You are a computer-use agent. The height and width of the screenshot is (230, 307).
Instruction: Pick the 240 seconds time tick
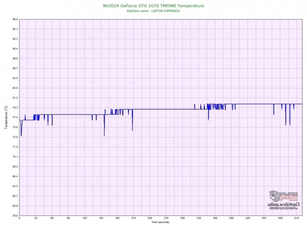pyautogui.click(x=150, y=218)
